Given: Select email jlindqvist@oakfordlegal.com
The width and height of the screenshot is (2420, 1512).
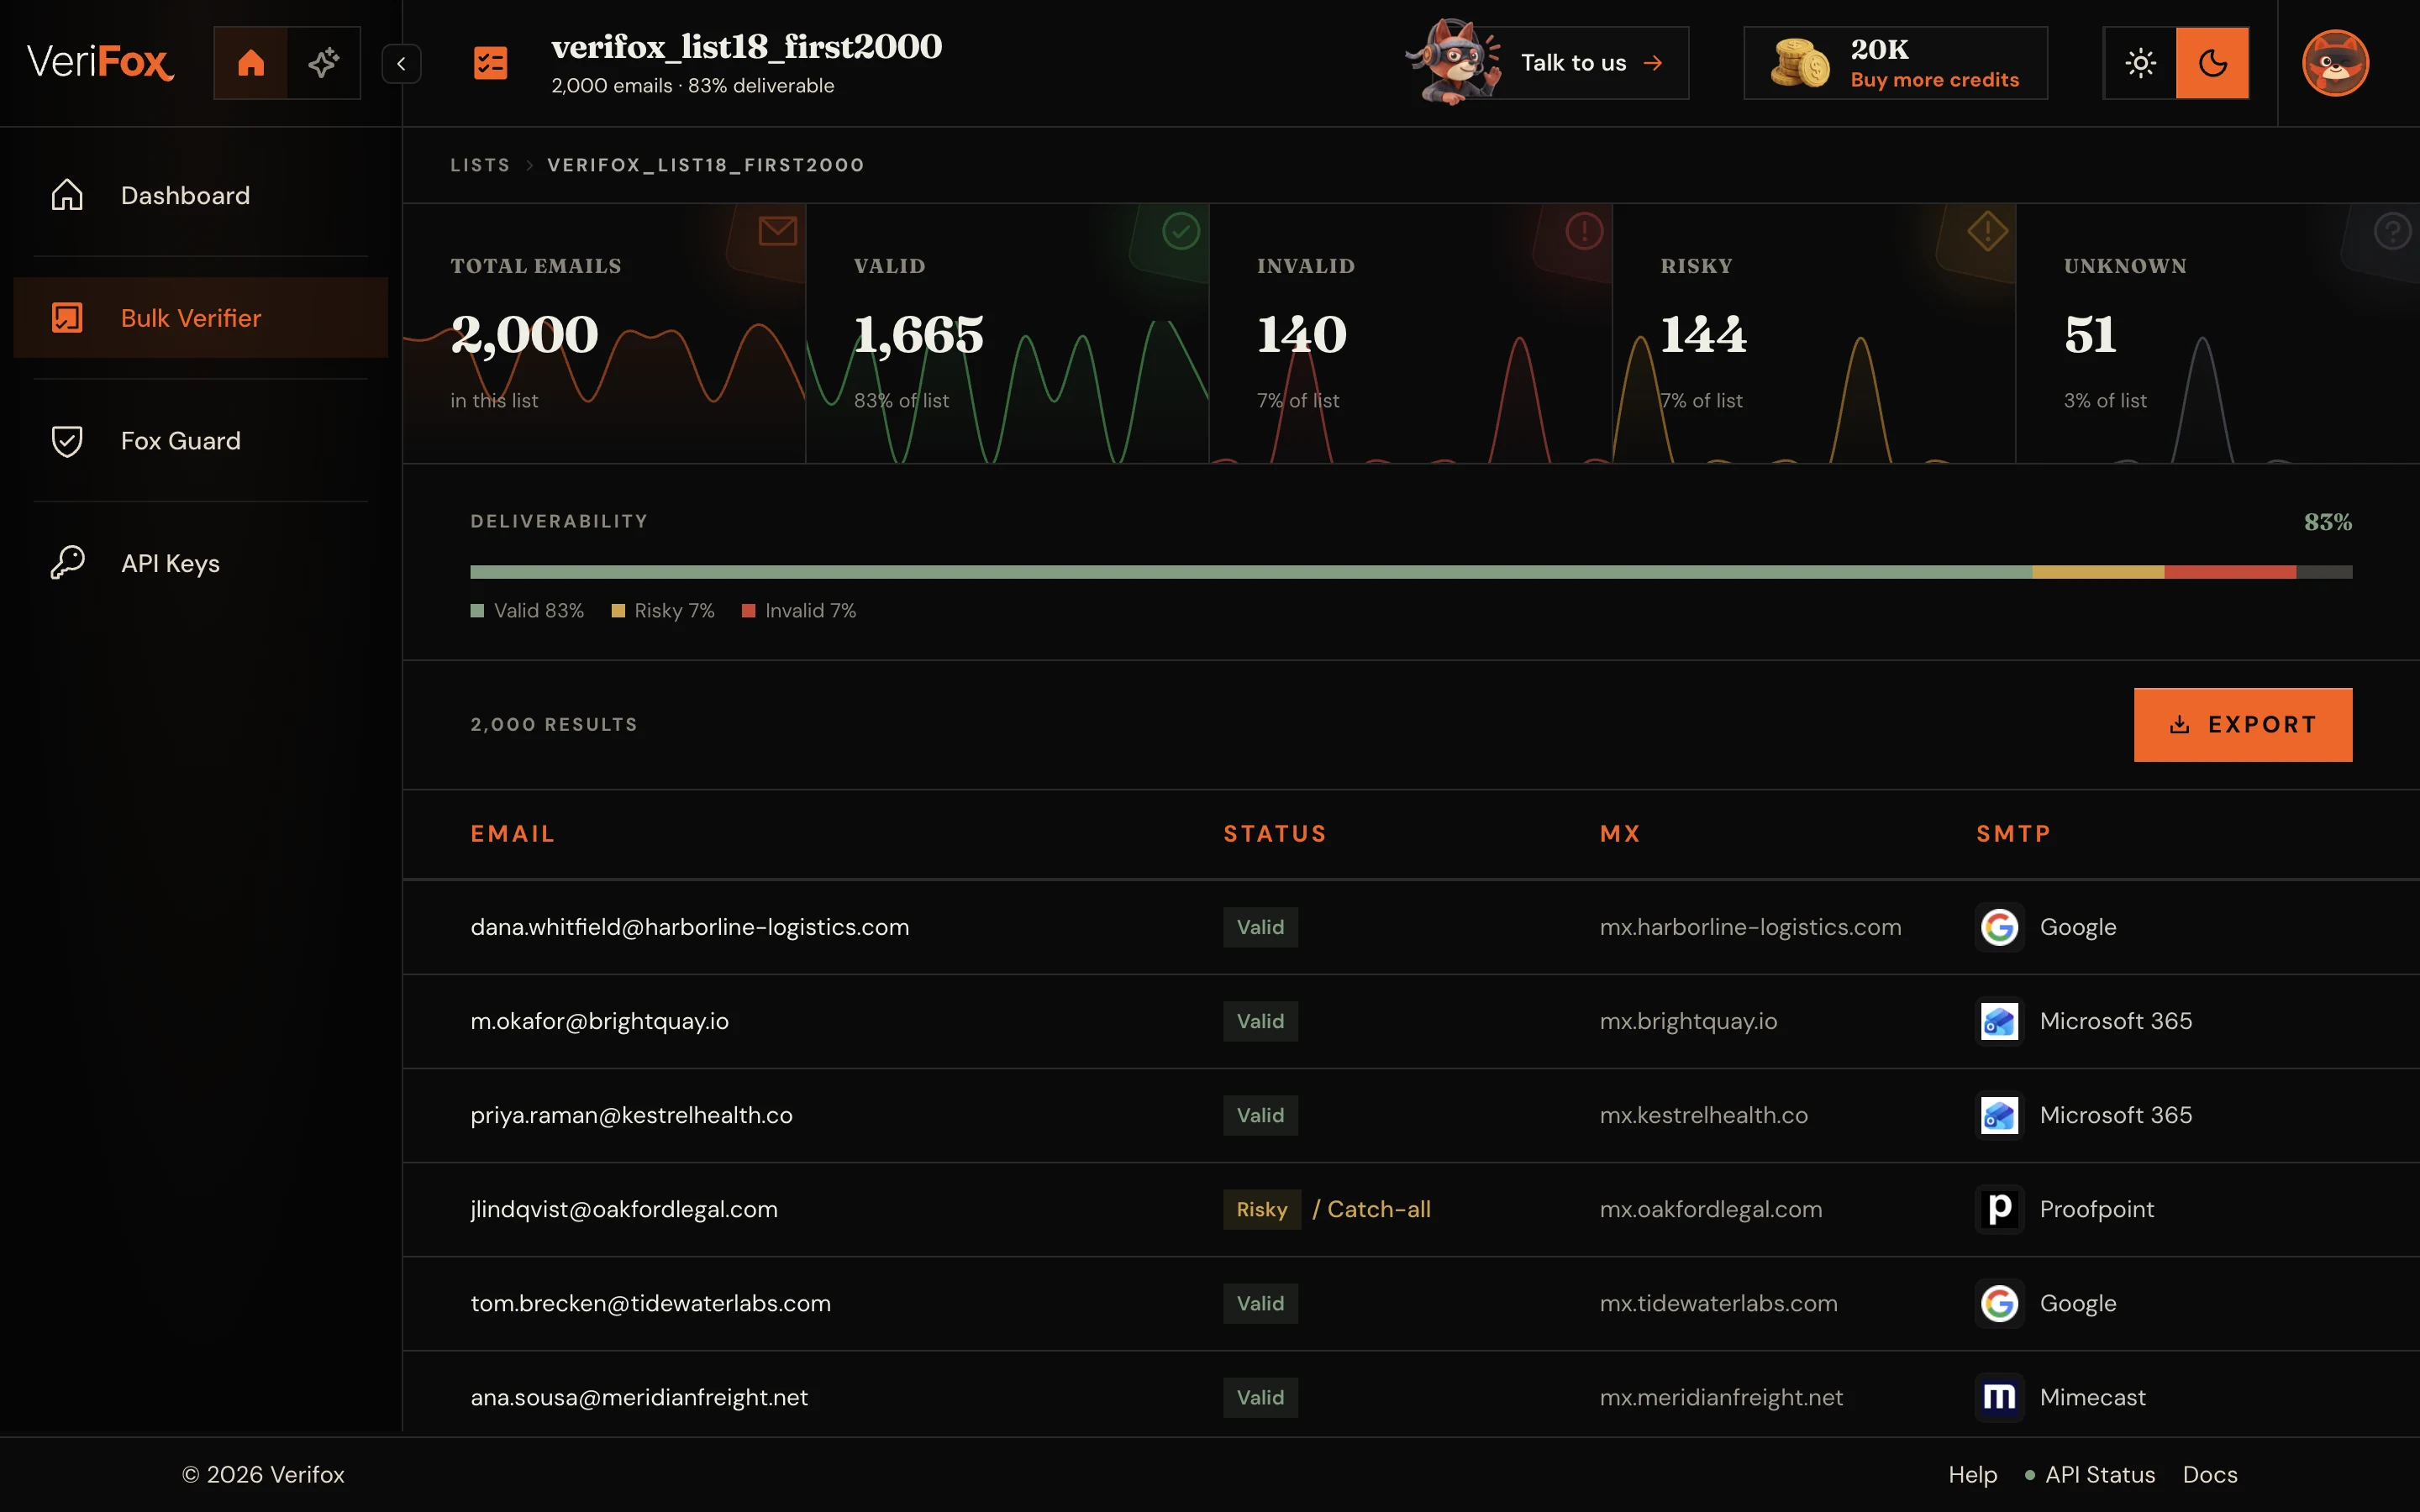Looking at the screenshot, I should point(624,1209).
